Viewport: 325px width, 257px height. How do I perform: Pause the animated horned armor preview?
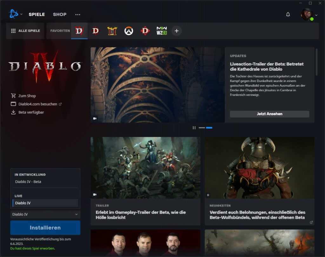point(208,195)
